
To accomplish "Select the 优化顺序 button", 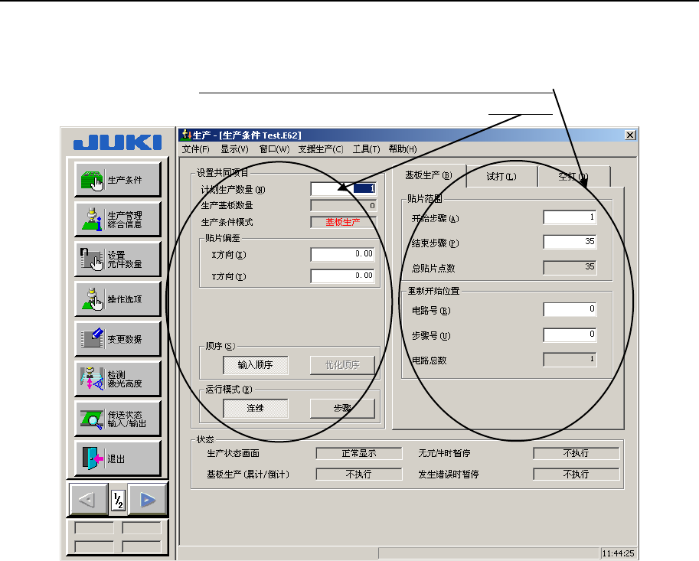I will click(x=342, y=365).
